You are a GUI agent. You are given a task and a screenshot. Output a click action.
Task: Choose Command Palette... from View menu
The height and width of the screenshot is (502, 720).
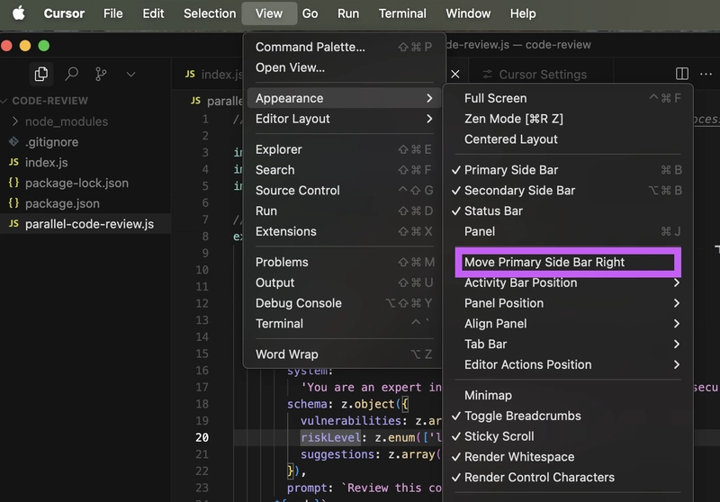344,47
